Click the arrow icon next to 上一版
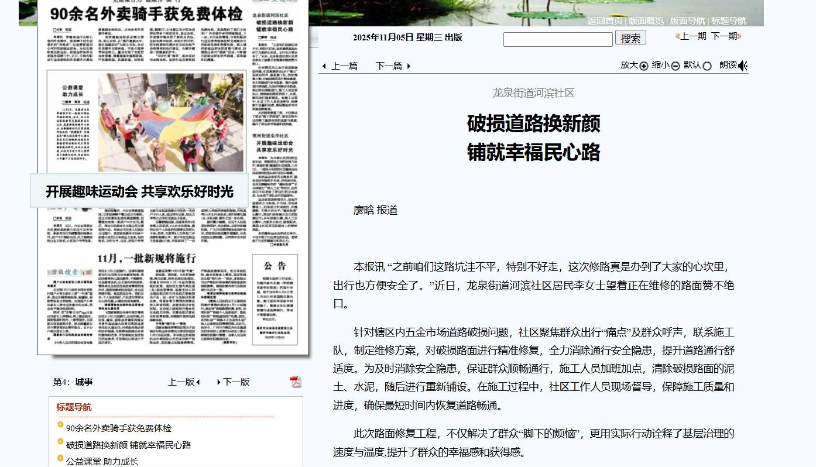The height and width of the screenshot is (467, 816). (198, 382)
